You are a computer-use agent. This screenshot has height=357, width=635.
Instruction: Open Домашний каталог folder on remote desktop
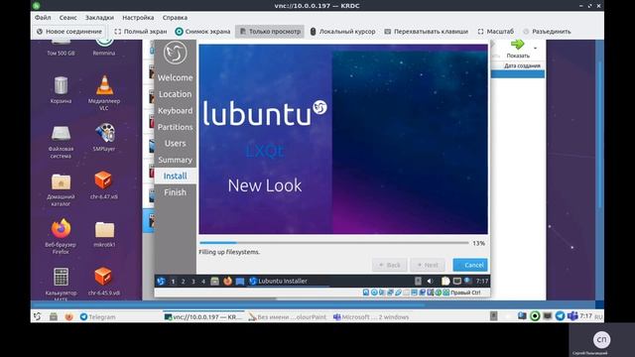(x=61, y=189)
